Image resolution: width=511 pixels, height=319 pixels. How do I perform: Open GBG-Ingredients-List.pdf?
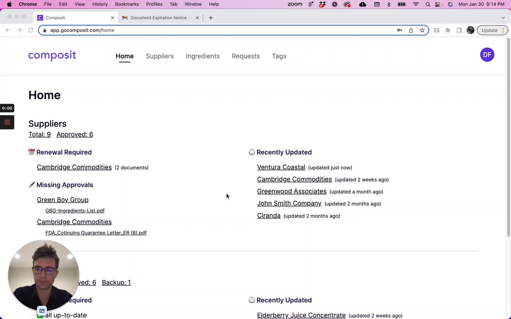point(75,211)
